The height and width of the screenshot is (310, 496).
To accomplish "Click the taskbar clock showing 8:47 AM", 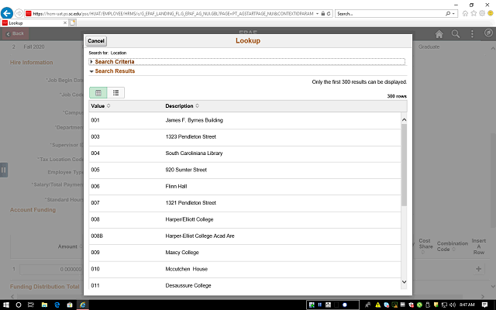I will click(x=467, y=305).
